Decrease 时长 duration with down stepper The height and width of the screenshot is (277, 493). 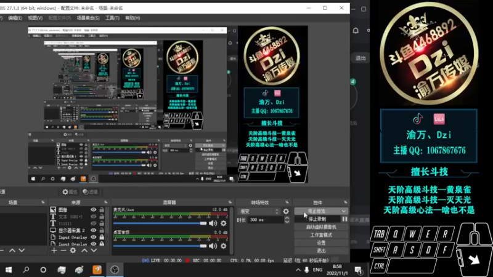coord(287,222)
